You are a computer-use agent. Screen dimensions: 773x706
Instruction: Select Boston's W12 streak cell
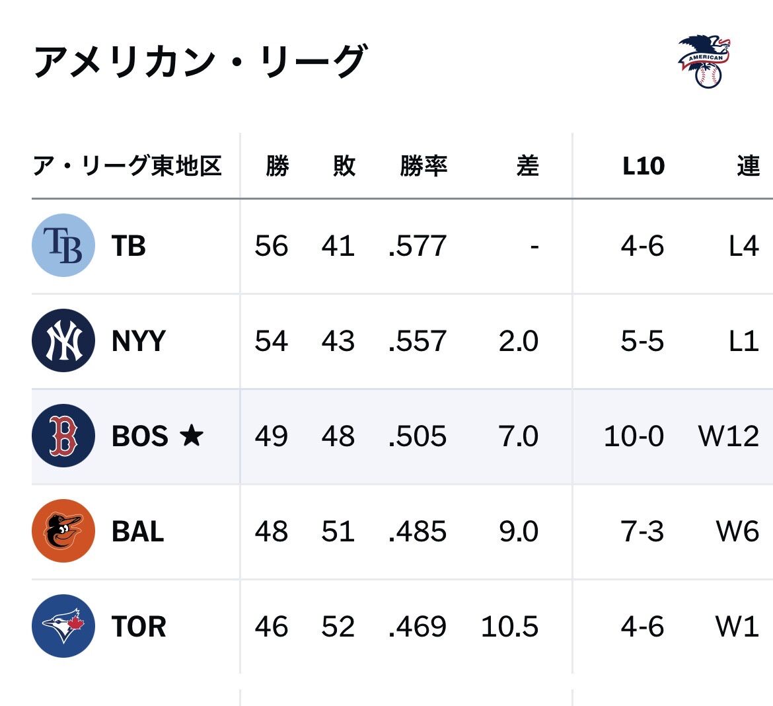[729, 436]
